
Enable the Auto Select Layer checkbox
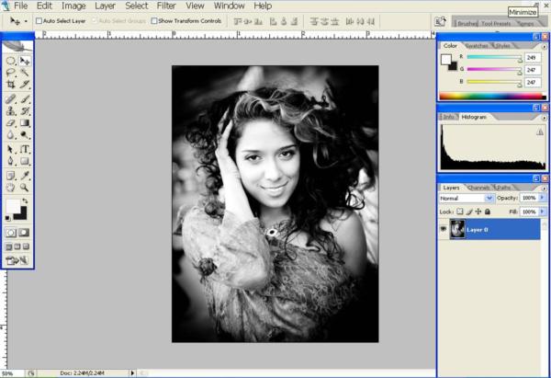39,21
